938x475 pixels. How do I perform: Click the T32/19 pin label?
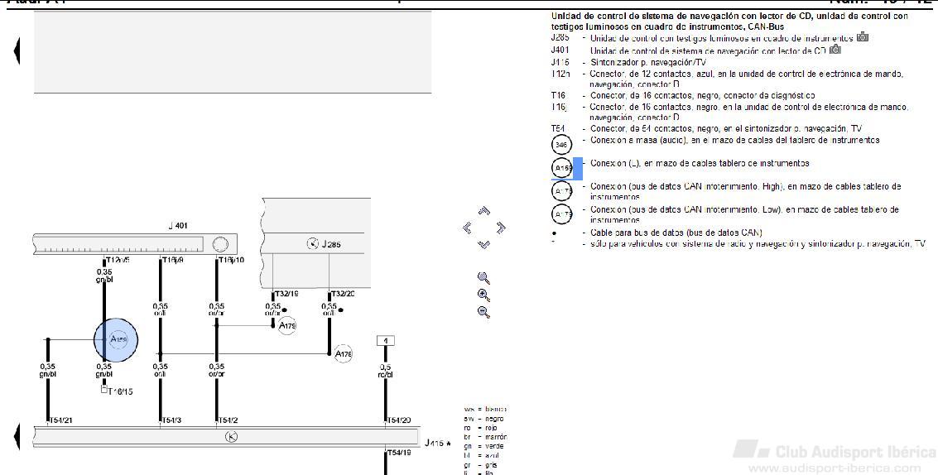(x=287, y=294)
